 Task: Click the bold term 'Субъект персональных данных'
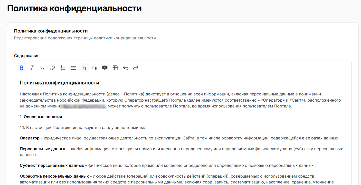tap(52, 166)
